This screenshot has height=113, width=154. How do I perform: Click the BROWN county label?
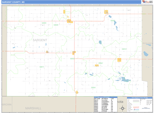tap(7, 105)
